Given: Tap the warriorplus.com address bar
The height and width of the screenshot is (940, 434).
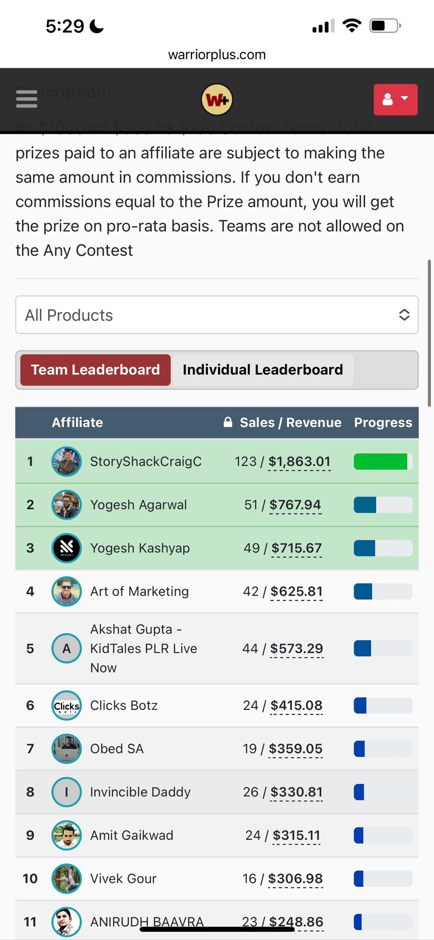Looking at the screenshot, I should click(217, 55).
